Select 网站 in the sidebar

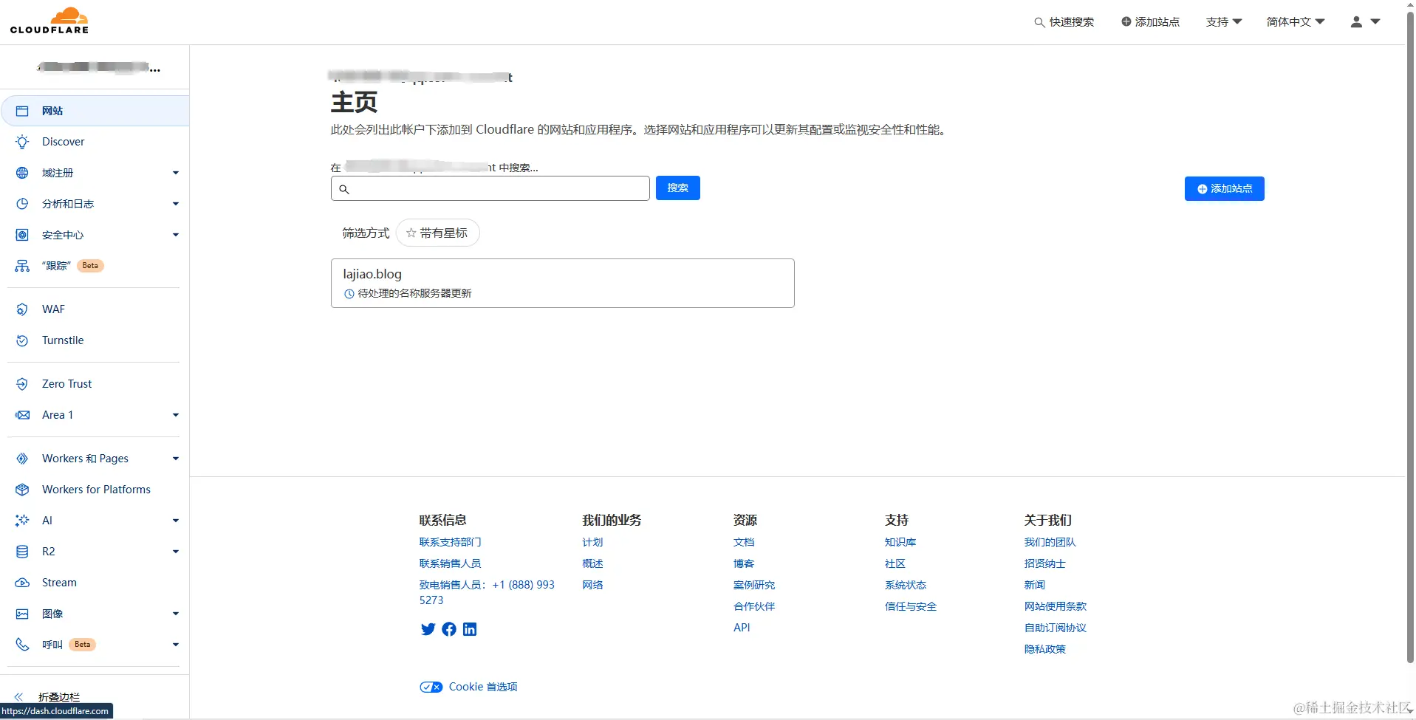point(95,111)
